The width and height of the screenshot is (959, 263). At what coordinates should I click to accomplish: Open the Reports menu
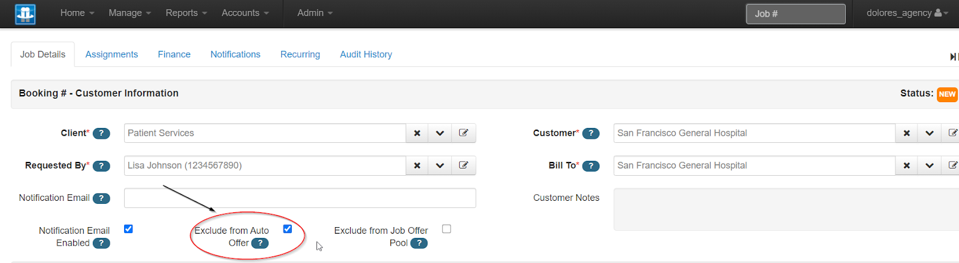coord(186,13)
